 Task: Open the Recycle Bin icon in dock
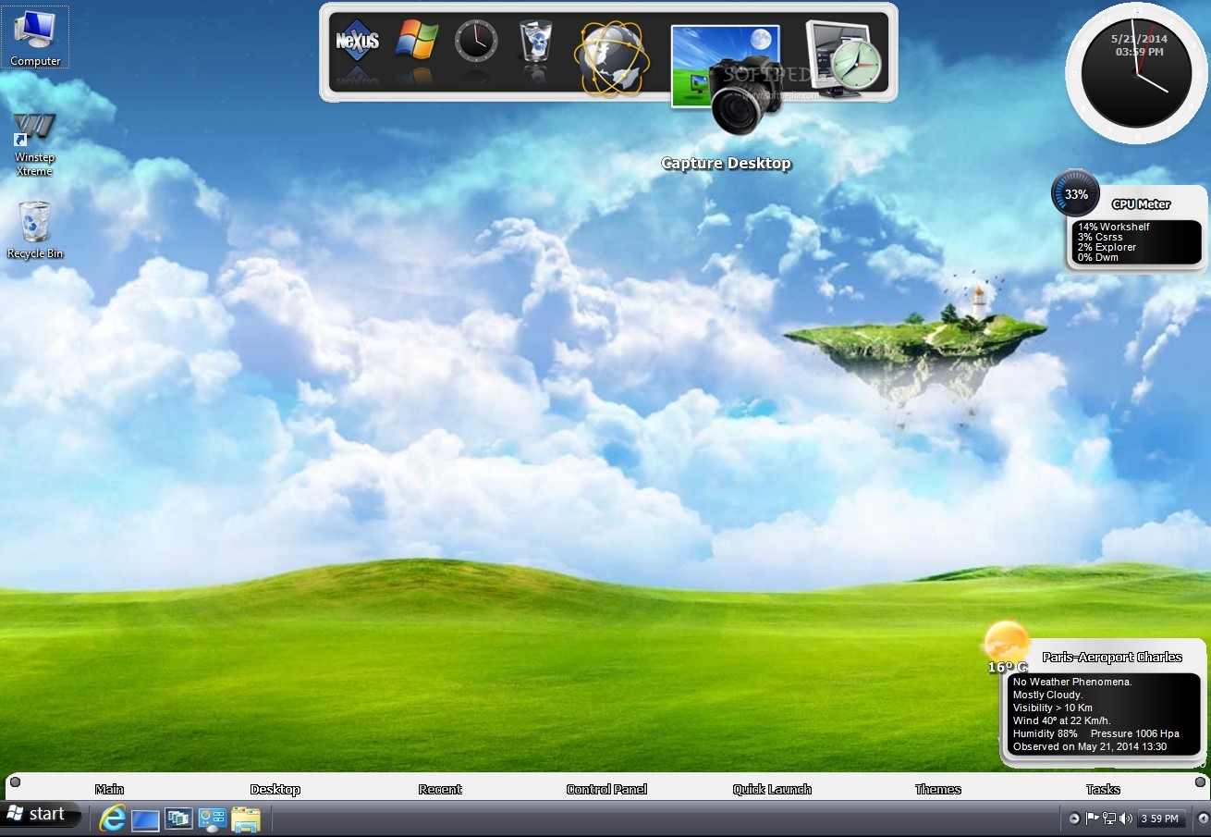pyautogui.click(x=536, y=41)
